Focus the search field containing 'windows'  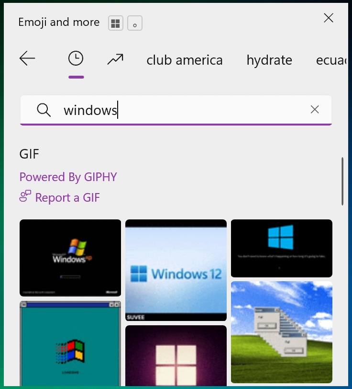coord(176,110)
